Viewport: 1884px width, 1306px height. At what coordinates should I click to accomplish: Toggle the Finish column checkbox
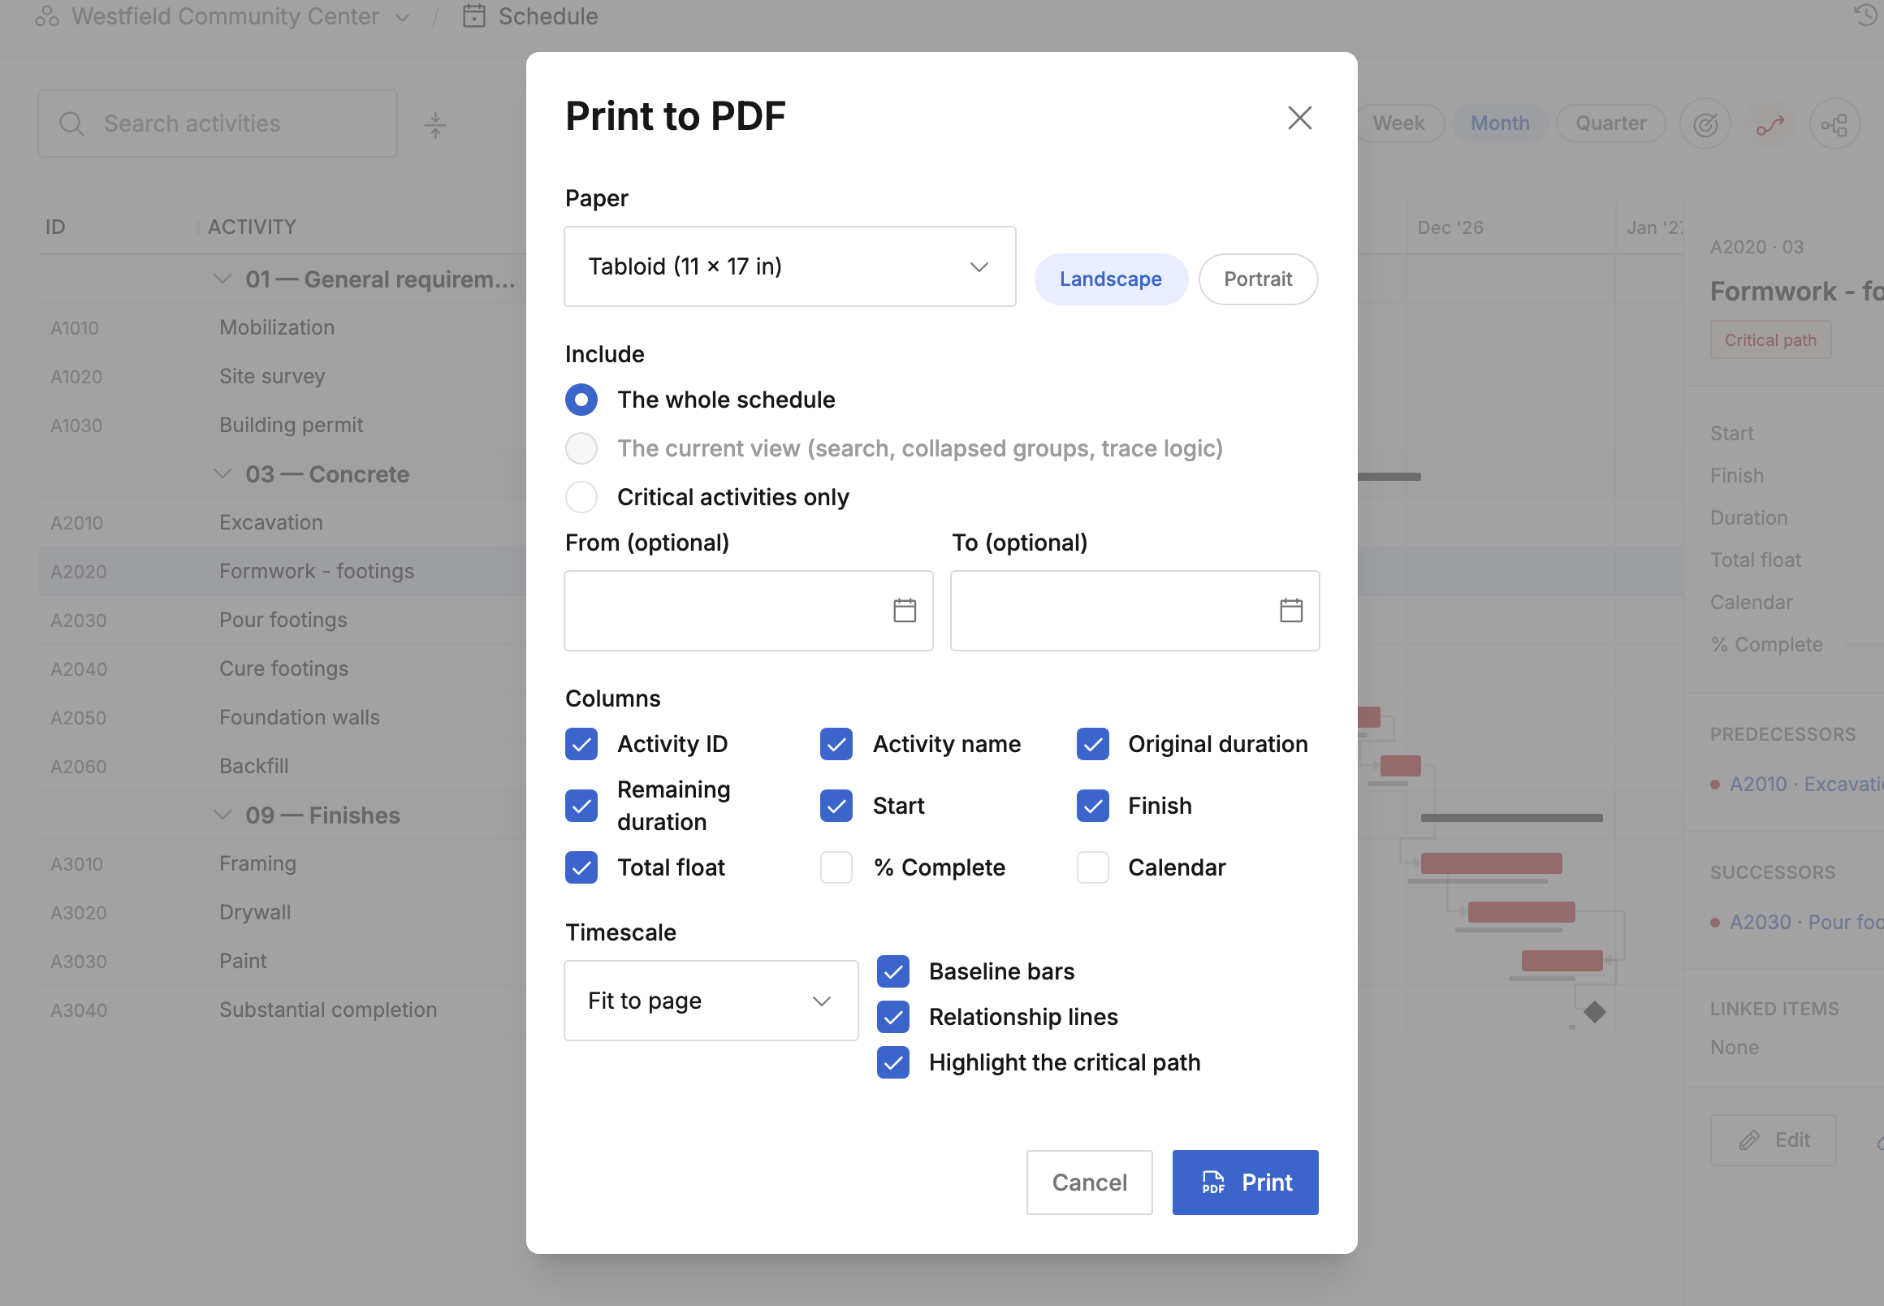(x=1092, y=805)
